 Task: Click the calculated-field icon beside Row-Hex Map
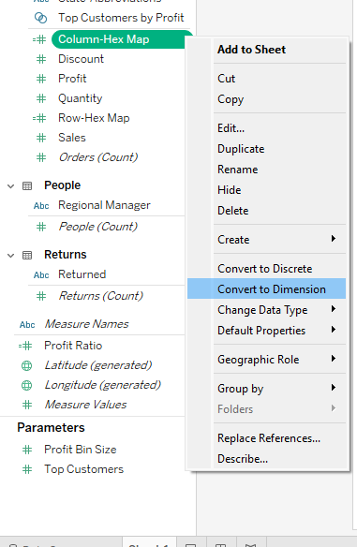pyautogui.click(x=39, y=118)
